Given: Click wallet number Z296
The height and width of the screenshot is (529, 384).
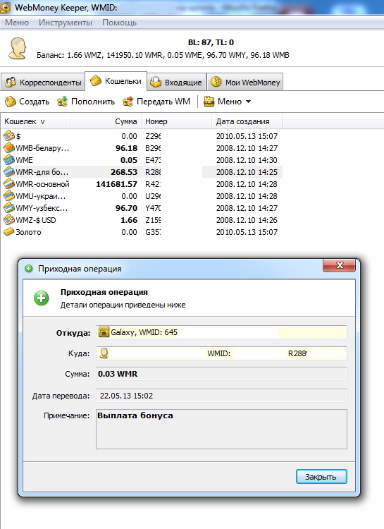Looking at the screenshot, I should 153,136.
